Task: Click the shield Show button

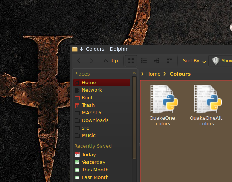Action: (220, 61)
